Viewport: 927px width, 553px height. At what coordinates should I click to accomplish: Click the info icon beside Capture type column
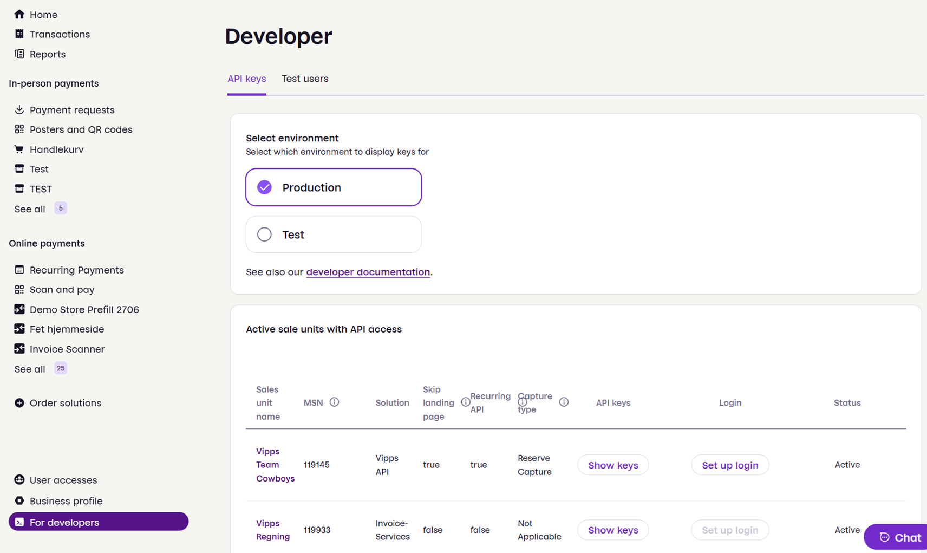[x=564, y=402]
